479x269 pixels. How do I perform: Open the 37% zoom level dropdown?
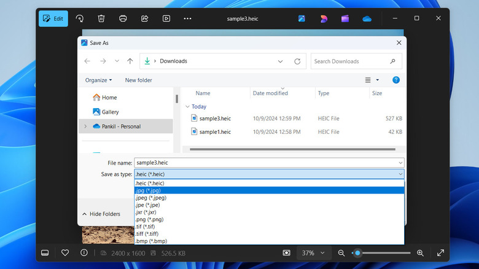pyautogui.click(x=313, y=252)
